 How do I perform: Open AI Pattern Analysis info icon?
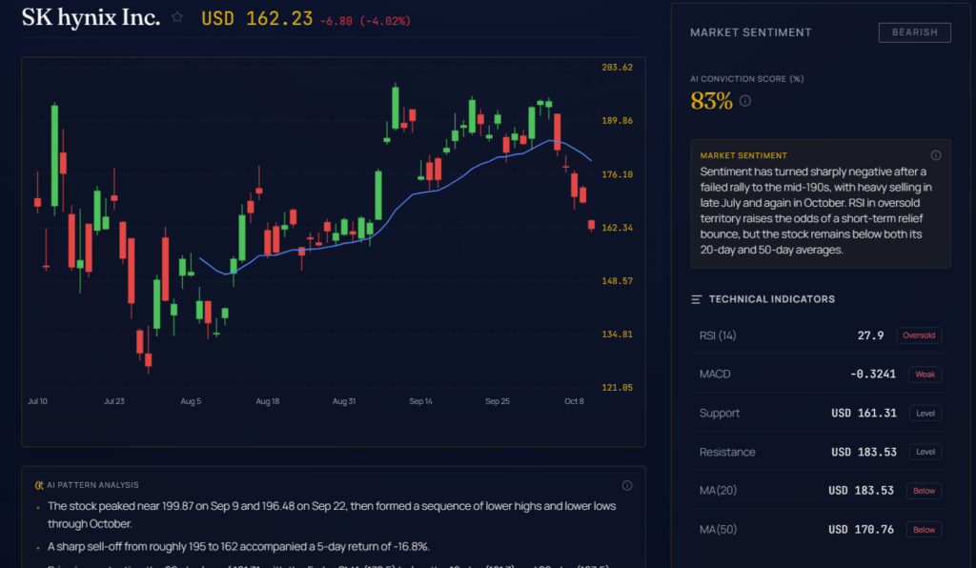(x=627, y=485)
